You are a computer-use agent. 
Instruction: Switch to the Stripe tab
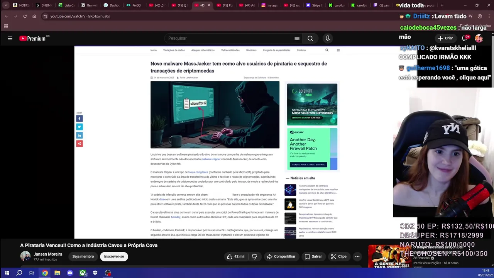click(x=314, y=5)
